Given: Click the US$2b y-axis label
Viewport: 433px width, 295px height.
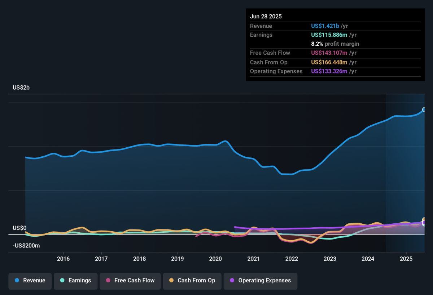Looking at the screenshot, I should (x=21, y=88).
